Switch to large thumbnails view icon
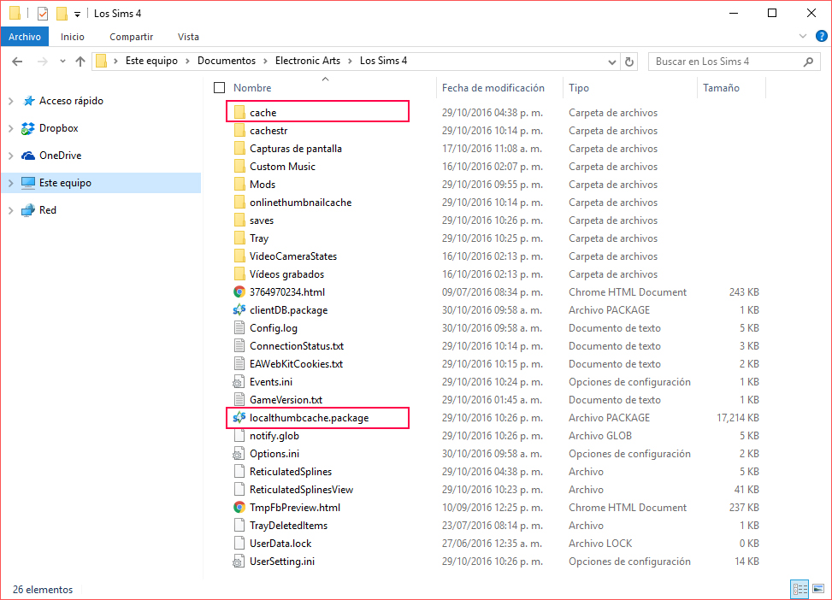This screenshot has width=832, height=600. pos(818,589)
